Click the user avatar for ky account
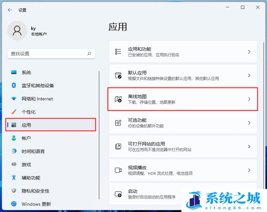Screen dimensions: 267x212 (17, 31)
